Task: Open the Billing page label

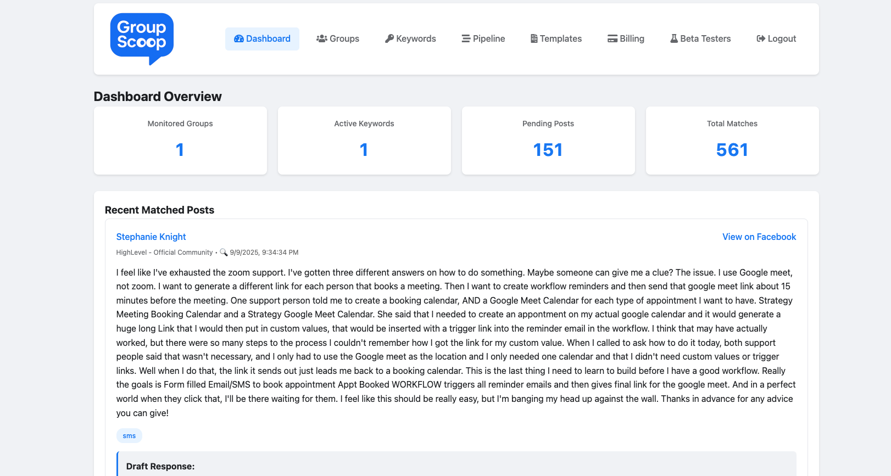Action: coord(632,39)
